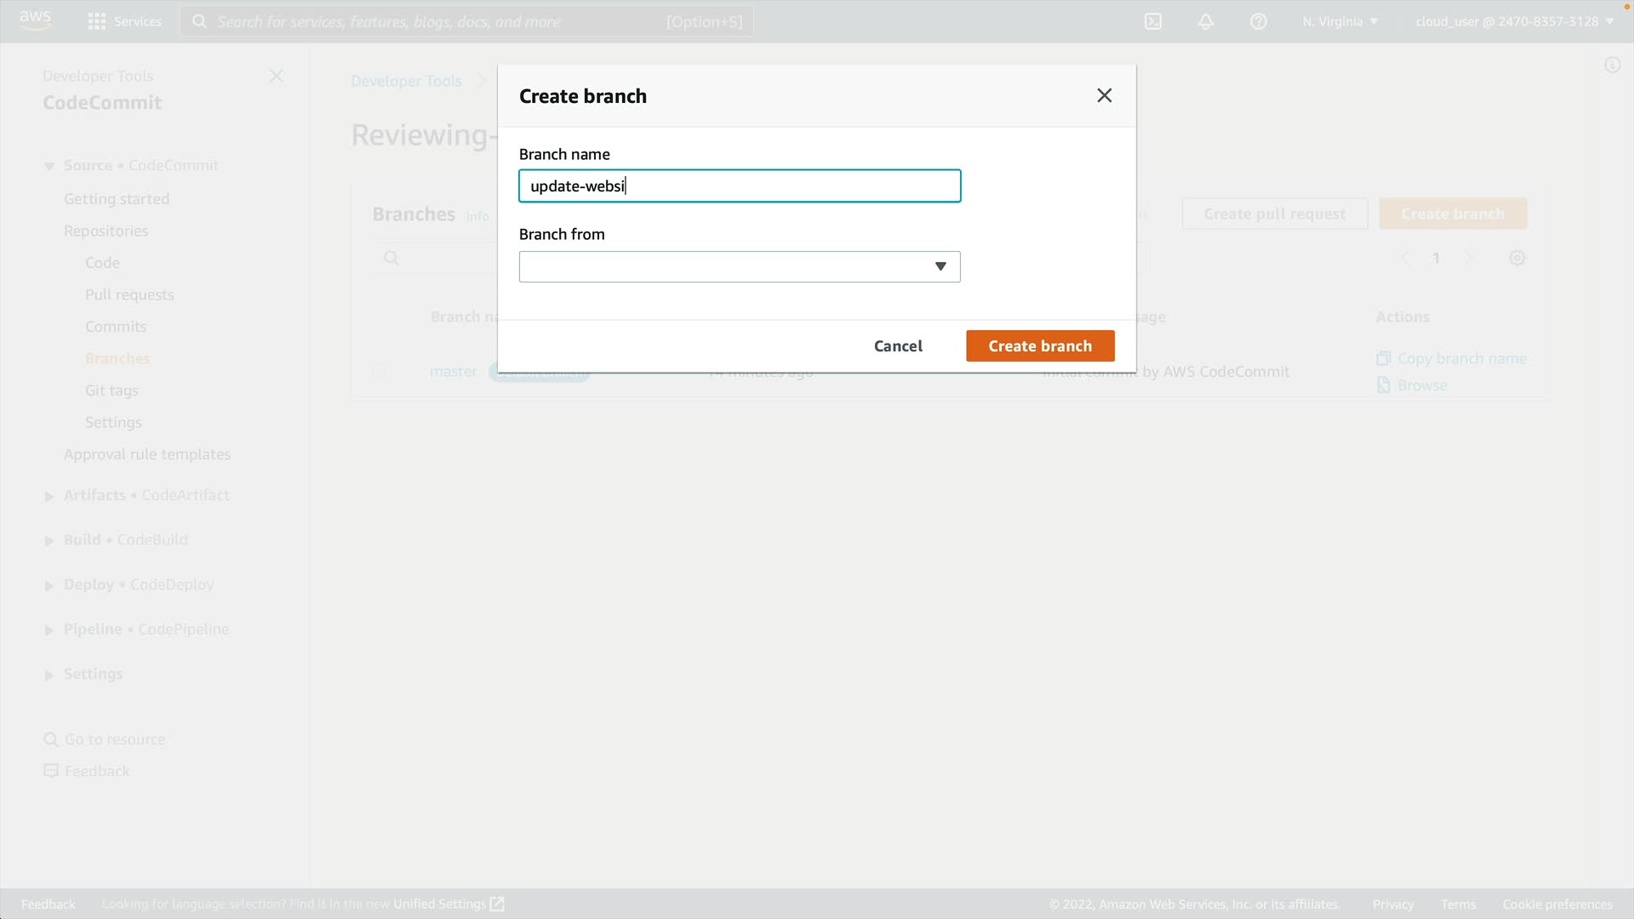Click the AWS logo home icon
This screenshot has height=919, width=1634.
35,20
